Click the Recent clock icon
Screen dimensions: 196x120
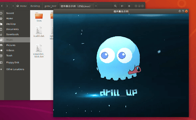coord(1,13)
